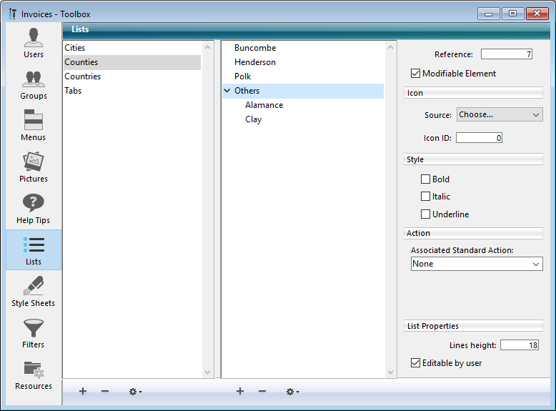The width and height of the screenshot is (556, 411).
Task: Toggle the Editable by user checkbox
Action: [x=415, y=363]
